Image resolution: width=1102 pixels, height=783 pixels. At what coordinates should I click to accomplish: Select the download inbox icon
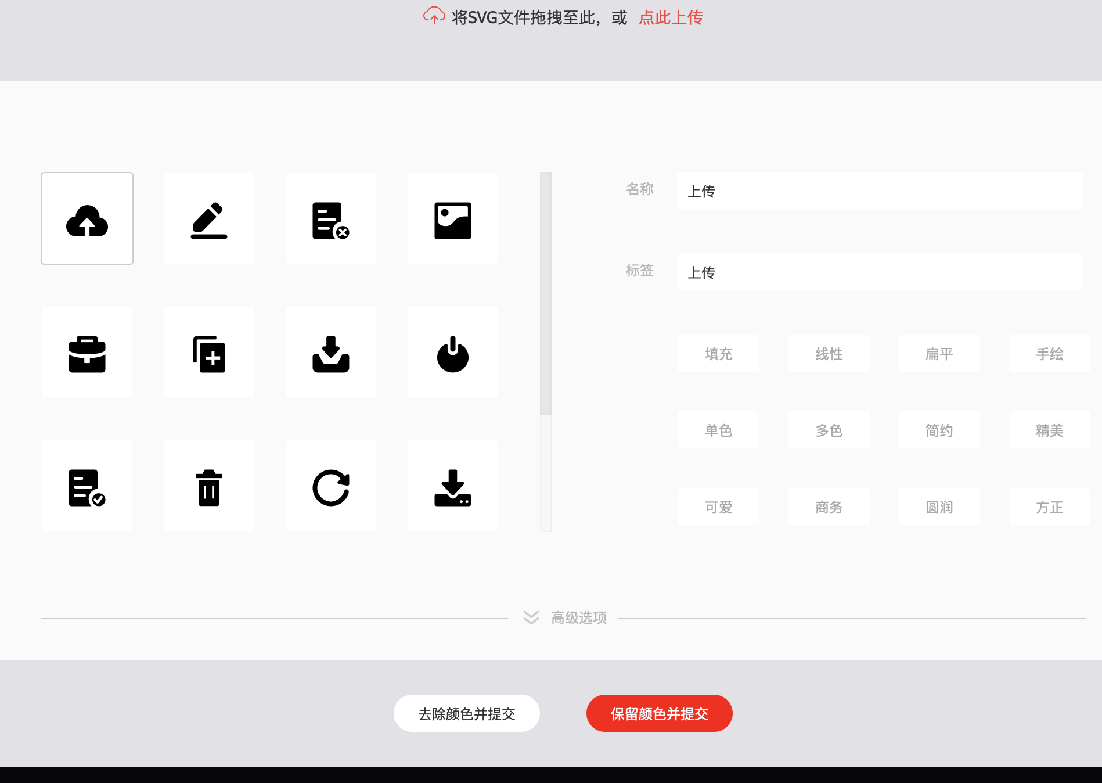coord(330,352)
